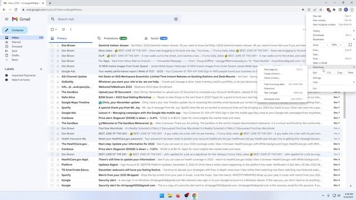Open Firefox from the taskbar

178,196
